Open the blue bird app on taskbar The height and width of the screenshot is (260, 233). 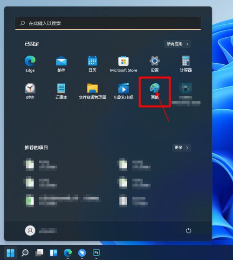(x=82, y=253)
